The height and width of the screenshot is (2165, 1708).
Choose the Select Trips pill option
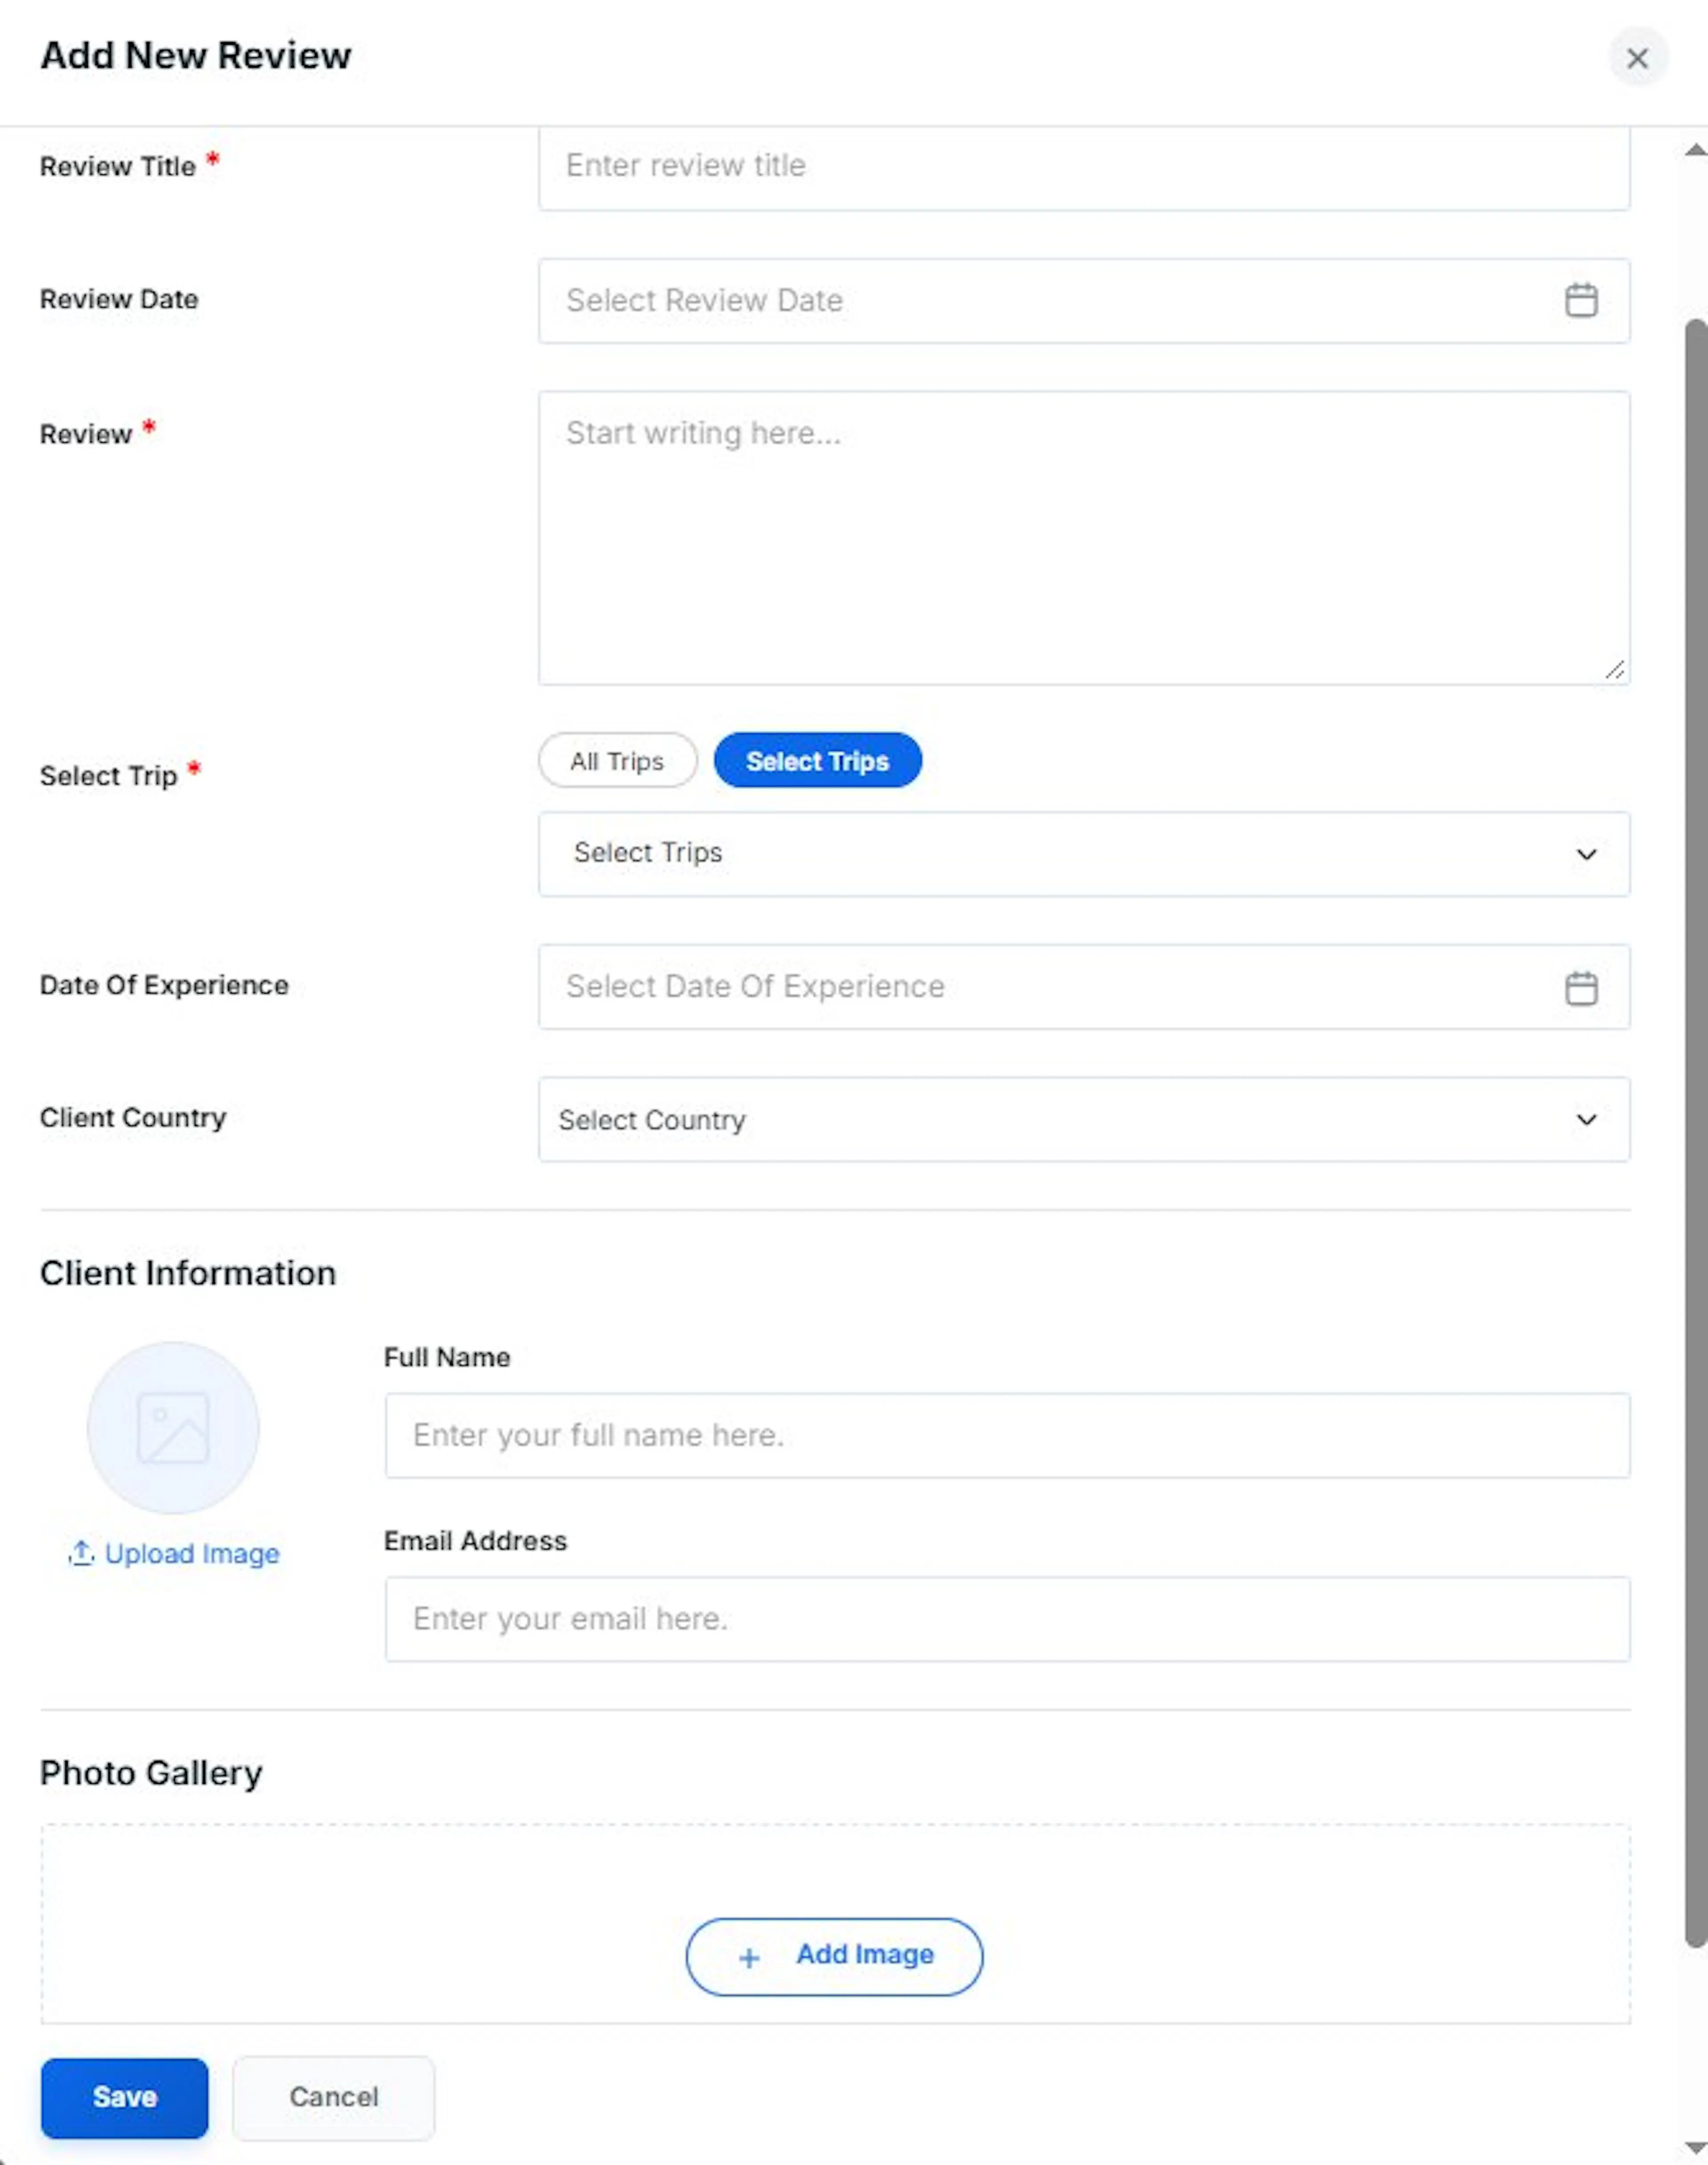tap(817, 761)
